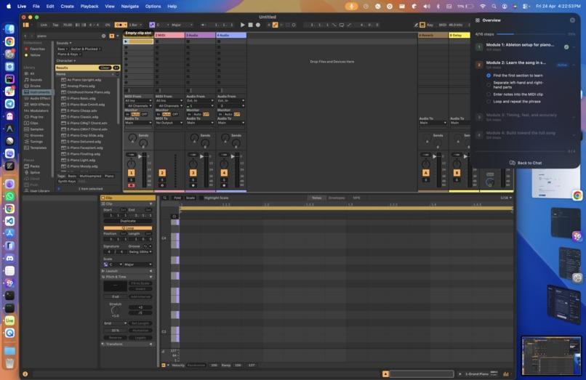Screen dimensions: 586x380
Task: Expand the Character filter group in browser
Action: tap(65, 60)
